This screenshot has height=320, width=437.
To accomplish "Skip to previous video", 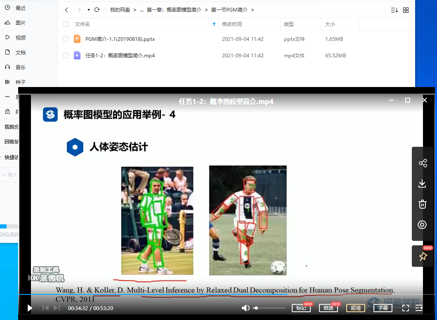I will click(x=45, y=308).
